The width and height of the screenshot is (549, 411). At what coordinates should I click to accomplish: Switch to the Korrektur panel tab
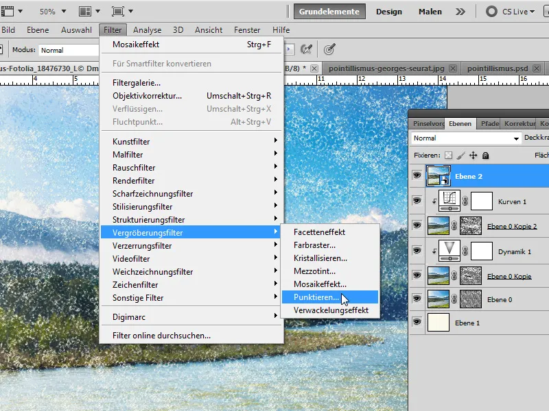click(519, 123)
